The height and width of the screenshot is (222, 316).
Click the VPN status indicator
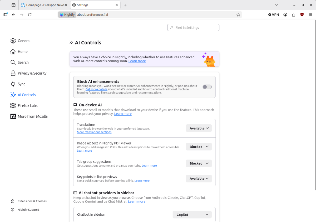pos(273,14)
